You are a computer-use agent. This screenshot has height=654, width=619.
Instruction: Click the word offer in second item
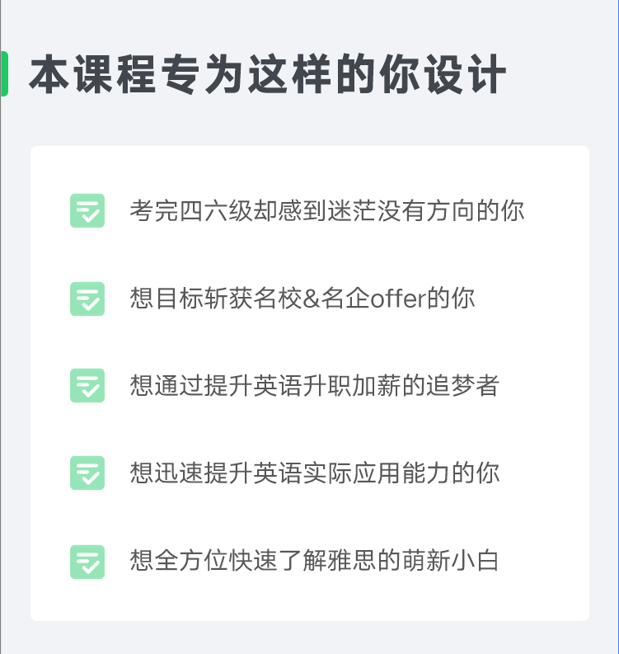pyautogui.click(x=398, y=299)
